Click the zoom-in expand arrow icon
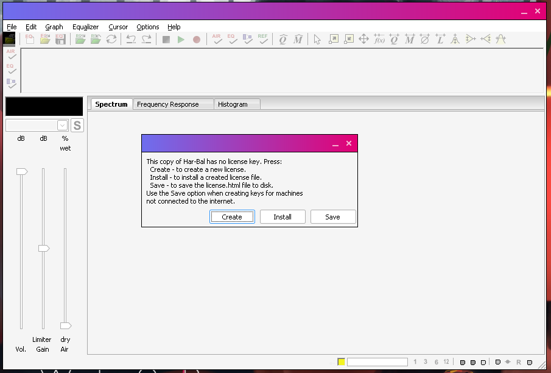The width and height of the screenshot is (551, 373). coord(334,39)
